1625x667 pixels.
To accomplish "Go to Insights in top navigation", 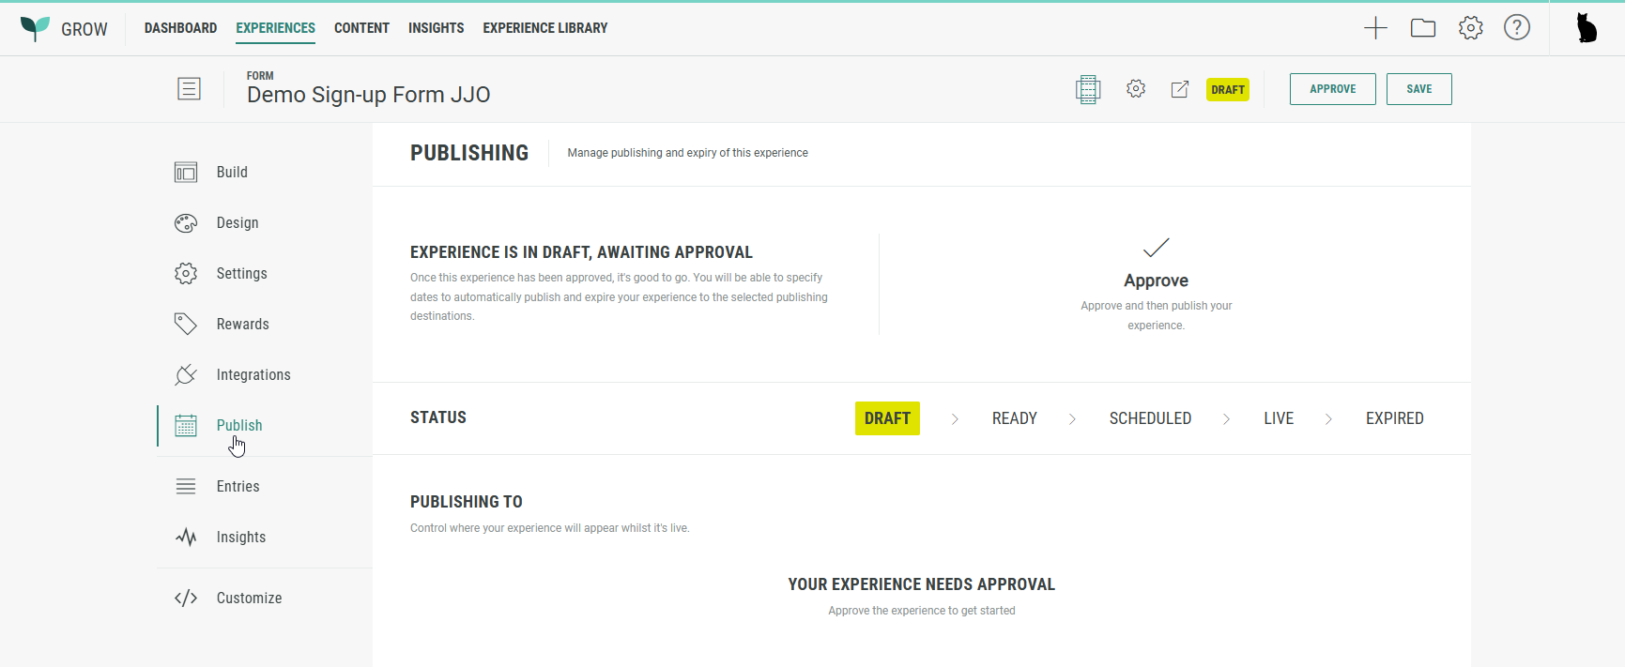I will [x=436, y=28].
